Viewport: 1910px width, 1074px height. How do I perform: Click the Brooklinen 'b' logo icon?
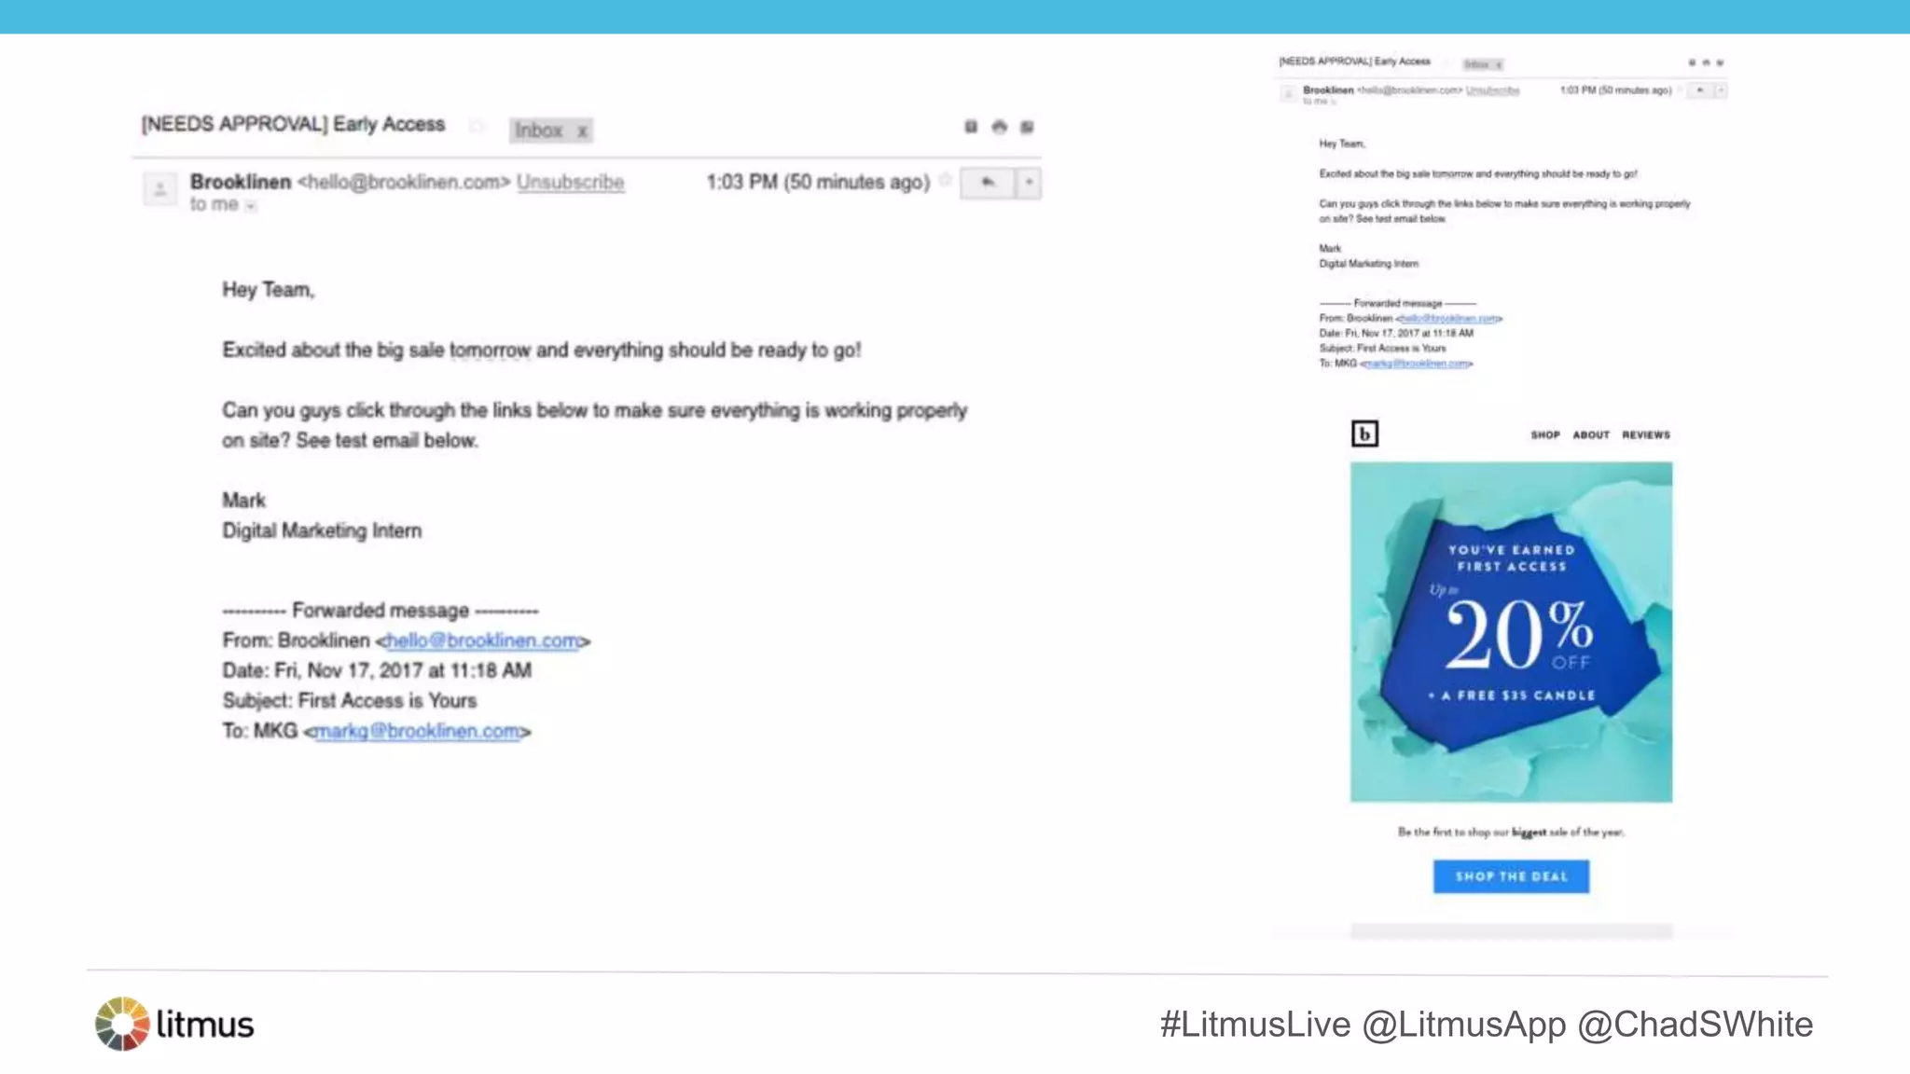click(1364, 434)
